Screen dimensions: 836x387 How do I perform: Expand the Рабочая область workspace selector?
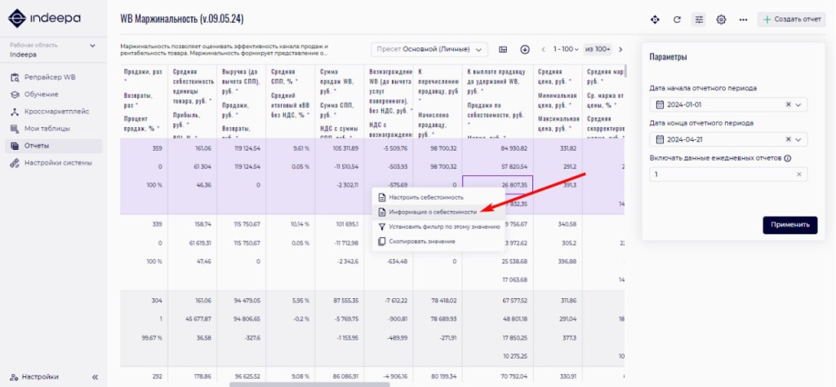92,46
